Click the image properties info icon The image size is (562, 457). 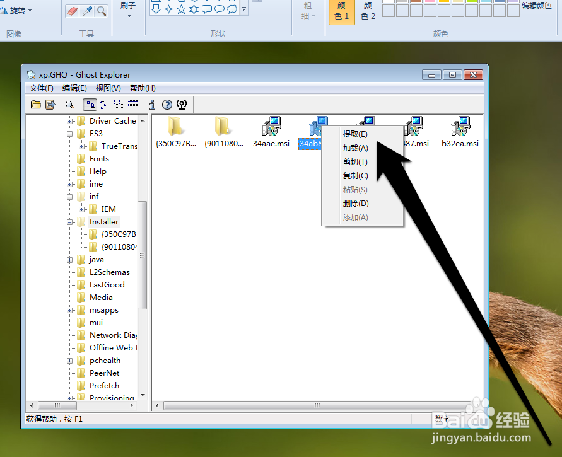coord(153,105)
